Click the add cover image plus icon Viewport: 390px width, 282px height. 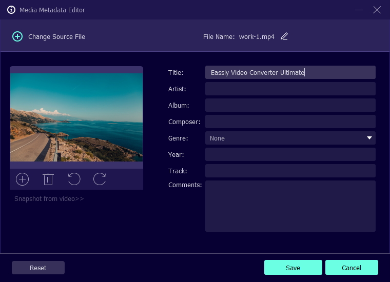23,179
